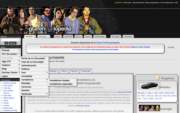
Task: Select Vandalismos simples submenu item
Action: (62, 80)
